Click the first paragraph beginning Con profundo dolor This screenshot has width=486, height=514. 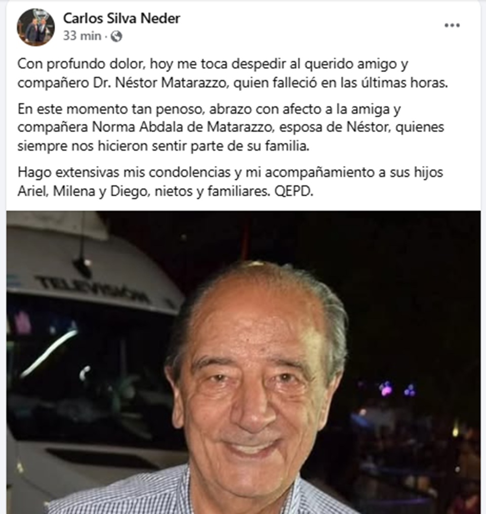coord(232,73)
